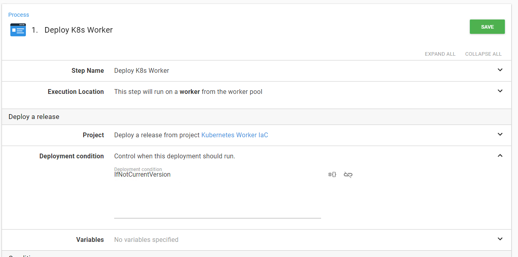Click the '1. Deploy K8s Worker' step title
518x257 pixels.
pyautogui.click(x=72, y=30)
